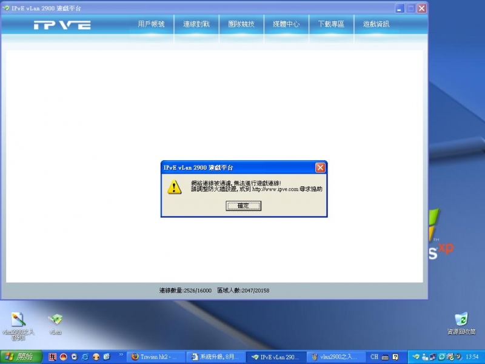Click the yellow warning triangle icon in the dialog
The height and width of the screenshot is (364, 485).
174,187
